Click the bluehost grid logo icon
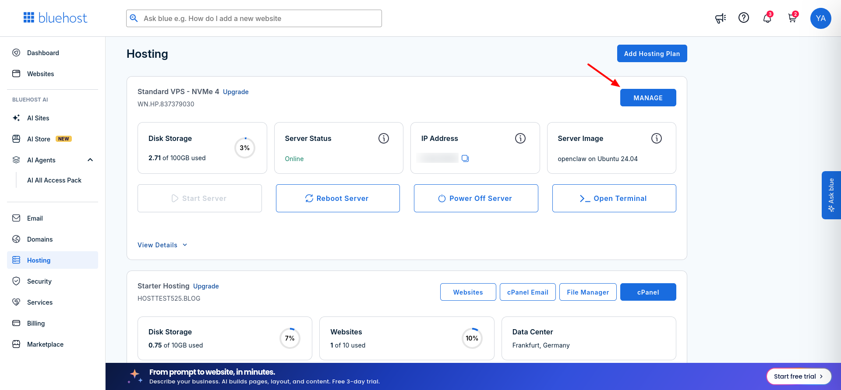 29,18
